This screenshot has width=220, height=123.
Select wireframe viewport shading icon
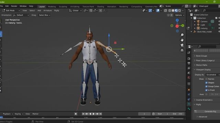click(170, 11)
